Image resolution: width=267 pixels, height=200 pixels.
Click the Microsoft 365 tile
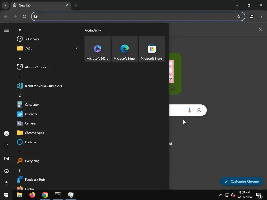98,49
